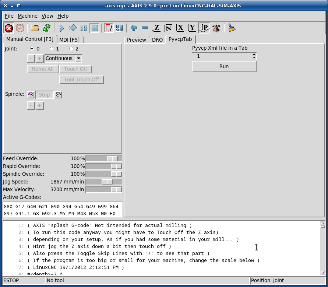Jog joint positive with plus button

tap(39, 59)
